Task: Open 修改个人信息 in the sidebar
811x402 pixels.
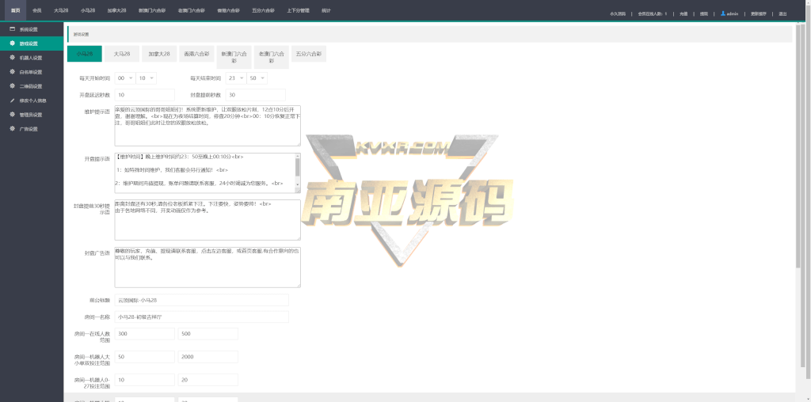Action: tap(32, 100)
